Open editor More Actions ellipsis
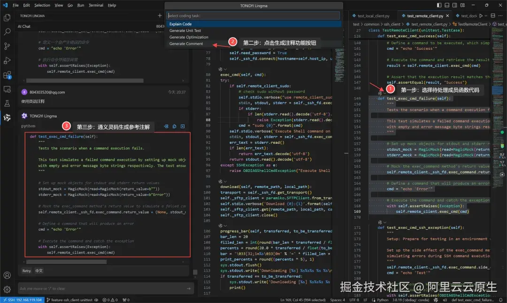 coord(500,16)
